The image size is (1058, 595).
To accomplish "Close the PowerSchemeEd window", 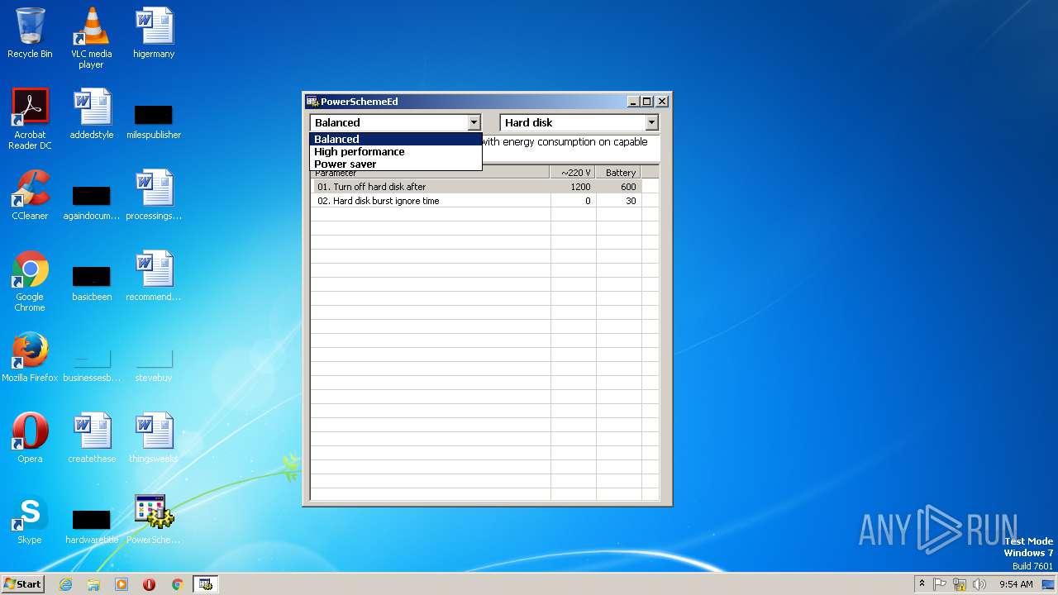I will (662, 102).
